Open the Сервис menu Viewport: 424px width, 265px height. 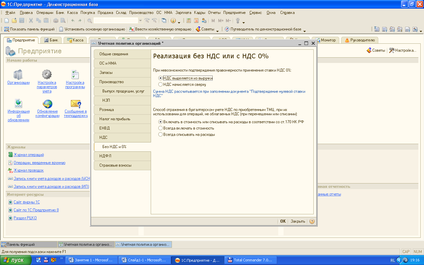[x=255, y=13]
